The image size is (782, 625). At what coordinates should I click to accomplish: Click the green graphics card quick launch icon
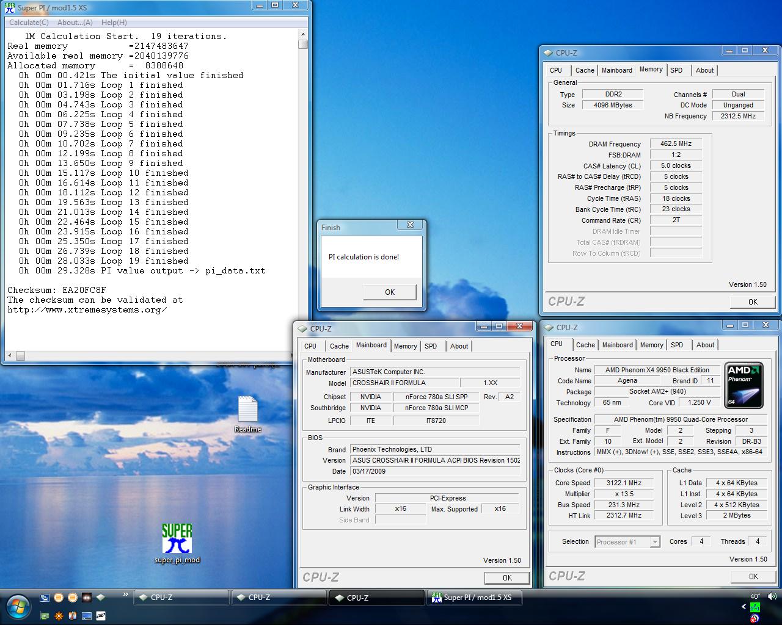point(45,616)
